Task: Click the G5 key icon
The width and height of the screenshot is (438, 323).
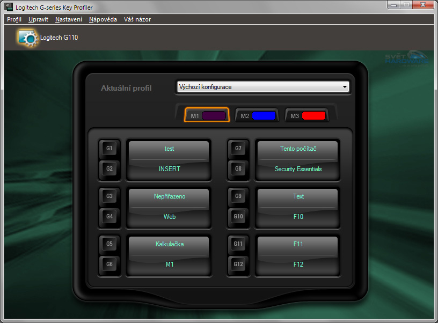Action: coord(109,244)
